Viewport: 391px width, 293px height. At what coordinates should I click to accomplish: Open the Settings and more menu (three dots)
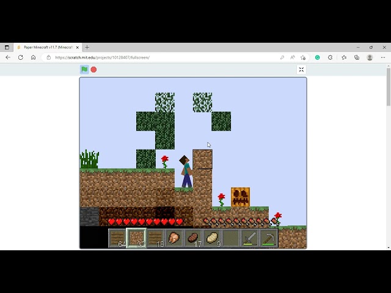pyautogui.click(x=383, y=57)
